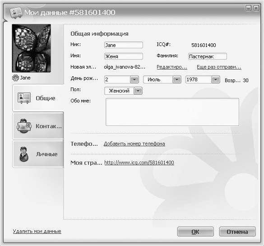The width and height of the screenshot is (264, 246).
Task: Click inside the Обо мне text area
Action: (172, 112)
